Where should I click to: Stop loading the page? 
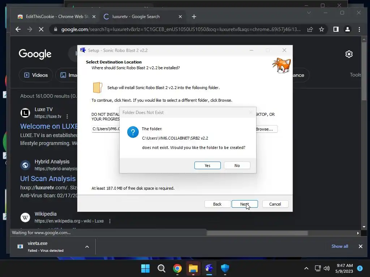(41, 29)
